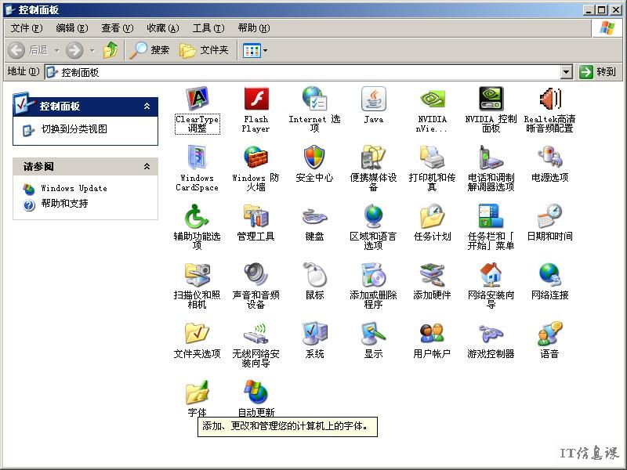The image size is (627, 470).
Task: Open the 收藏(A) menu
Action: coord(163,28)
